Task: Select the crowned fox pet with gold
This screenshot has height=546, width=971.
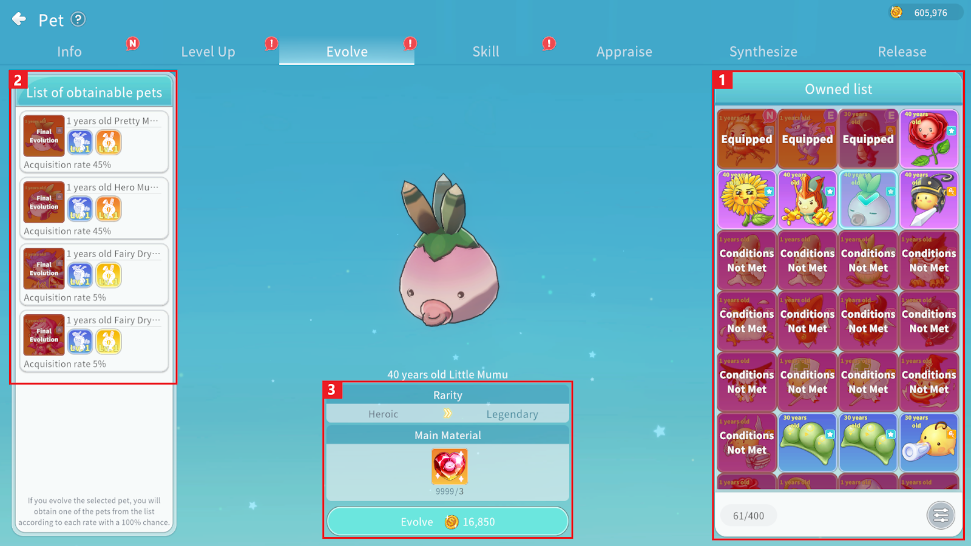Action: point(807,200)
